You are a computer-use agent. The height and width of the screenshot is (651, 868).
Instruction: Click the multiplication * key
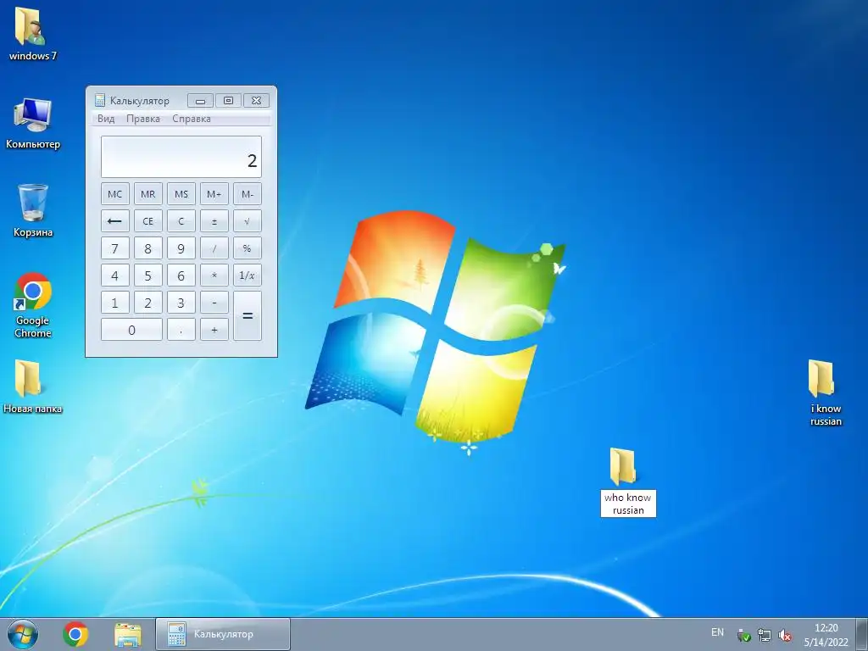pyautogui.click(x=214, y=275)
